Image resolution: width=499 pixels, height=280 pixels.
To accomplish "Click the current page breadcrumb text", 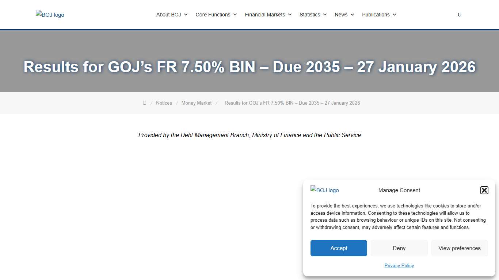I will (292, 103).
